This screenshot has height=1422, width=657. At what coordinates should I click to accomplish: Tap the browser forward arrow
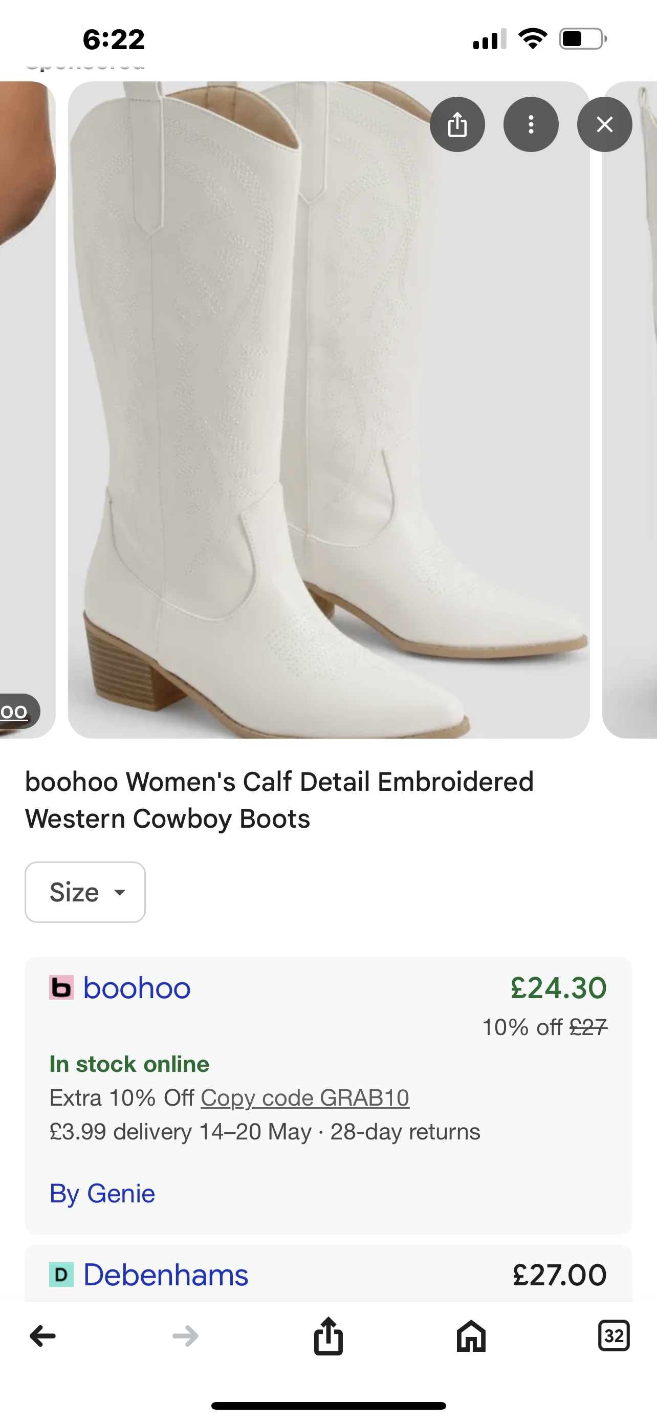(x=185, y=1336)
